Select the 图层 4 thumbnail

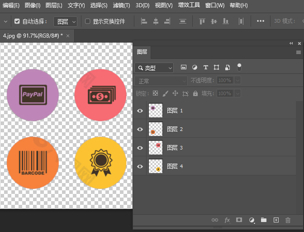tap(155, 166)
